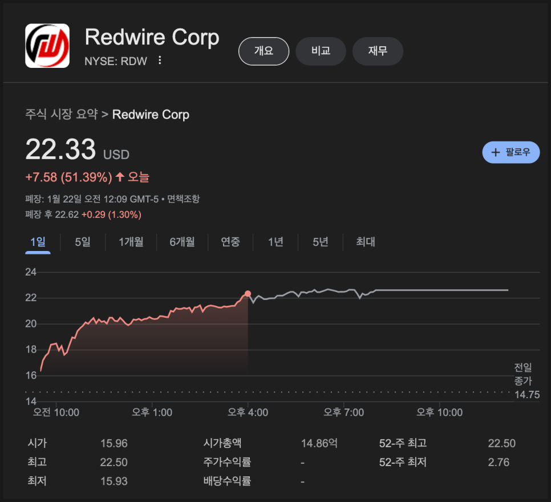Screen dimensions: 551x502
Task: Select the 연중 year-to-date range
Action: click(230, 242)
